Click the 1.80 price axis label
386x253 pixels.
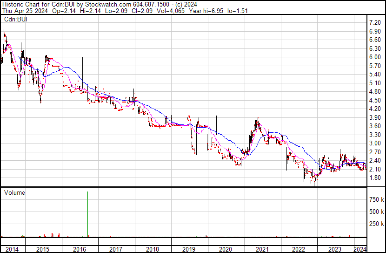pyautogui.click(x=375, y=178)
